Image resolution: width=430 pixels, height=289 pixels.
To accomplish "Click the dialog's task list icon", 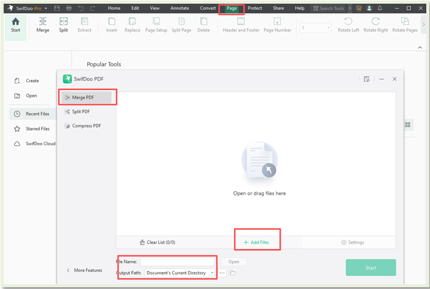I will tap(366, 79).
